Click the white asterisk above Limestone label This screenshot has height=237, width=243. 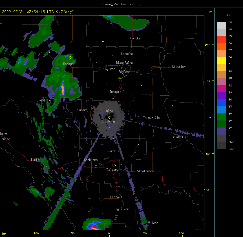(x=43, y=97)
